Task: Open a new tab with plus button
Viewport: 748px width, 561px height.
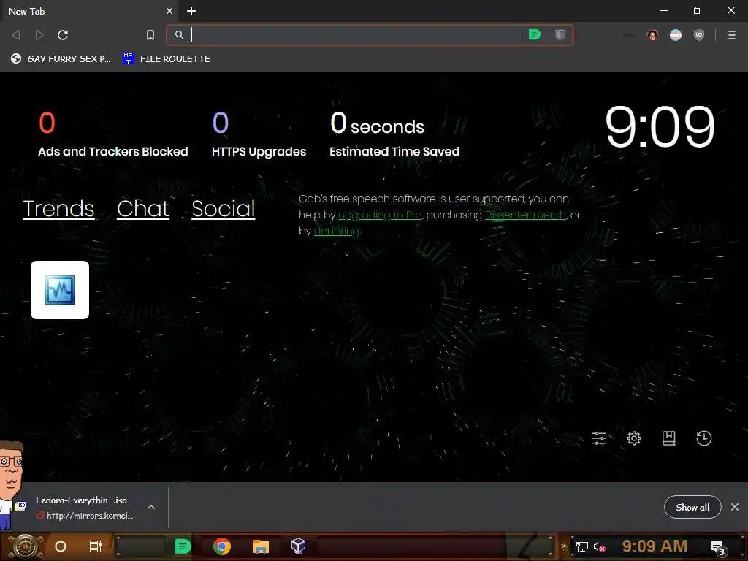Action: click(x=191, y=11)
